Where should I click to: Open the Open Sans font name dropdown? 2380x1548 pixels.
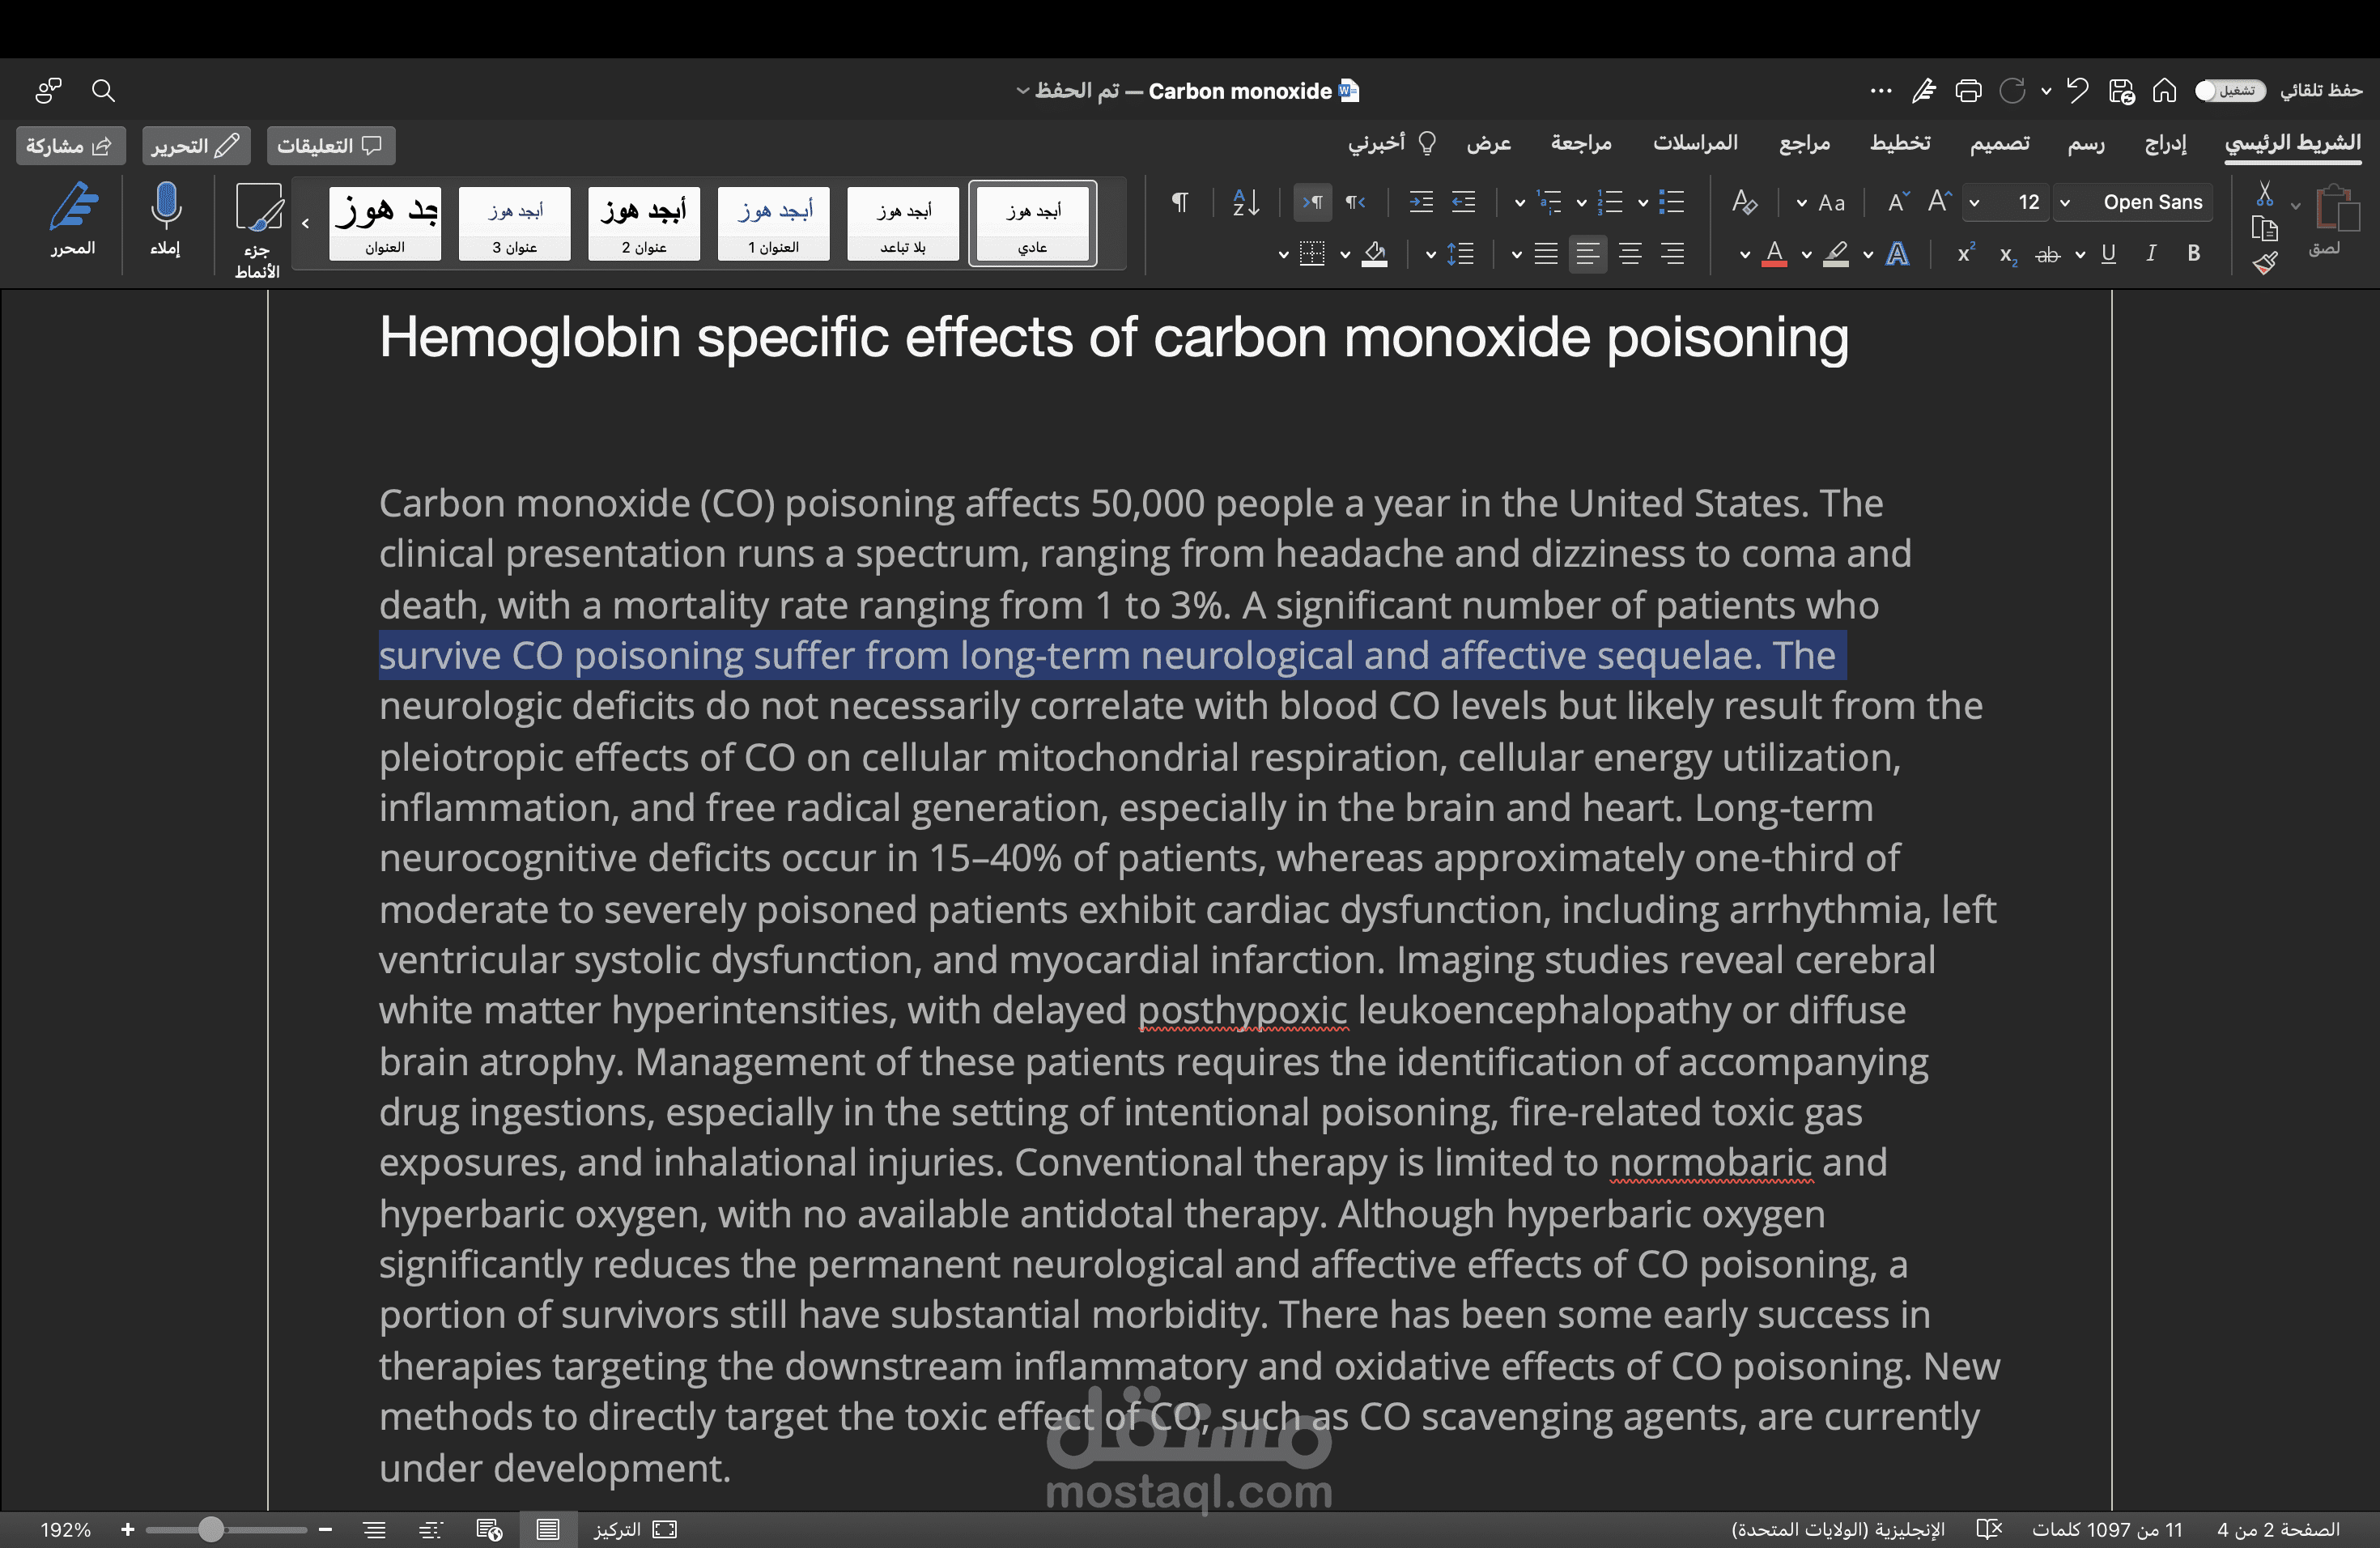point(2065,203)
